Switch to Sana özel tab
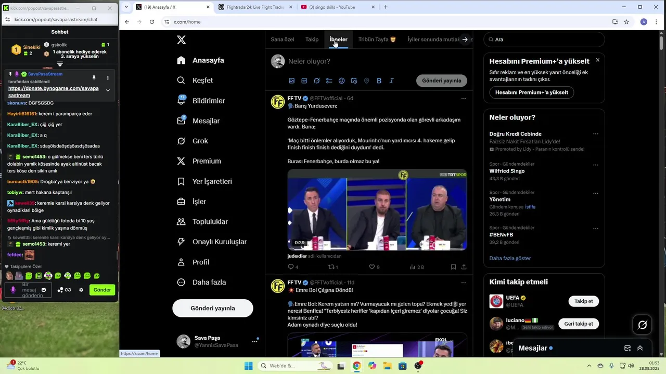Screen dimensions: 666x374 click(283, 39)
